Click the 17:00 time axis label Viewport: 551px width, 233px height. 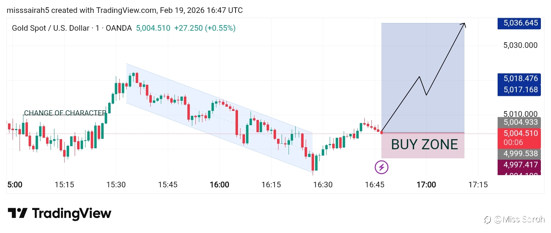click(426, 185)
